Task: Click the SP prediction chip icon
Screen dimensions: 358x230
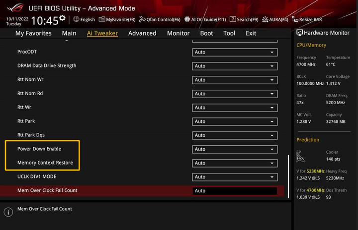Action: [x=300, y=157]
